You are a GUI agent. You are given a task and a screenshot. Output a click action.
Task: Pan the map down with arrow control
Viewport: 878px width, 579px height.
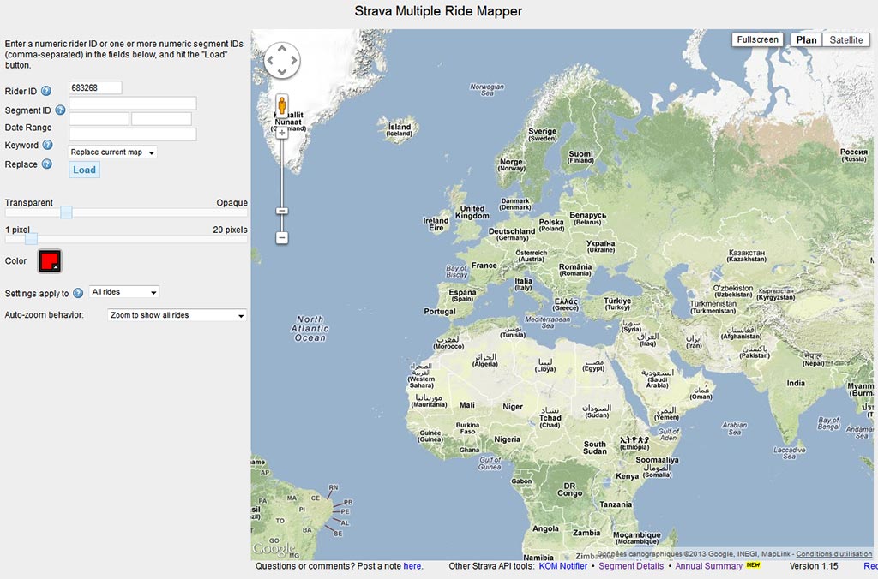281,71
